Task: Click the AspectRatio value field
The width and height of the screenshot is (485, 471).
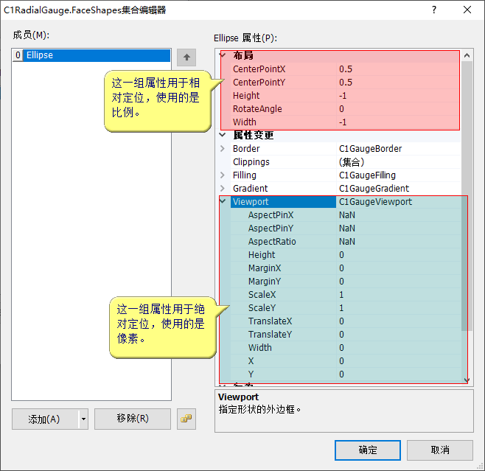Action: pos(398,241)
